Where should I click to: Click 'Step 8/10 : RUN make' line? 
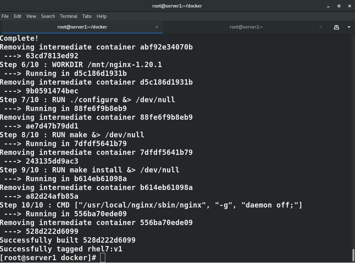72,135
